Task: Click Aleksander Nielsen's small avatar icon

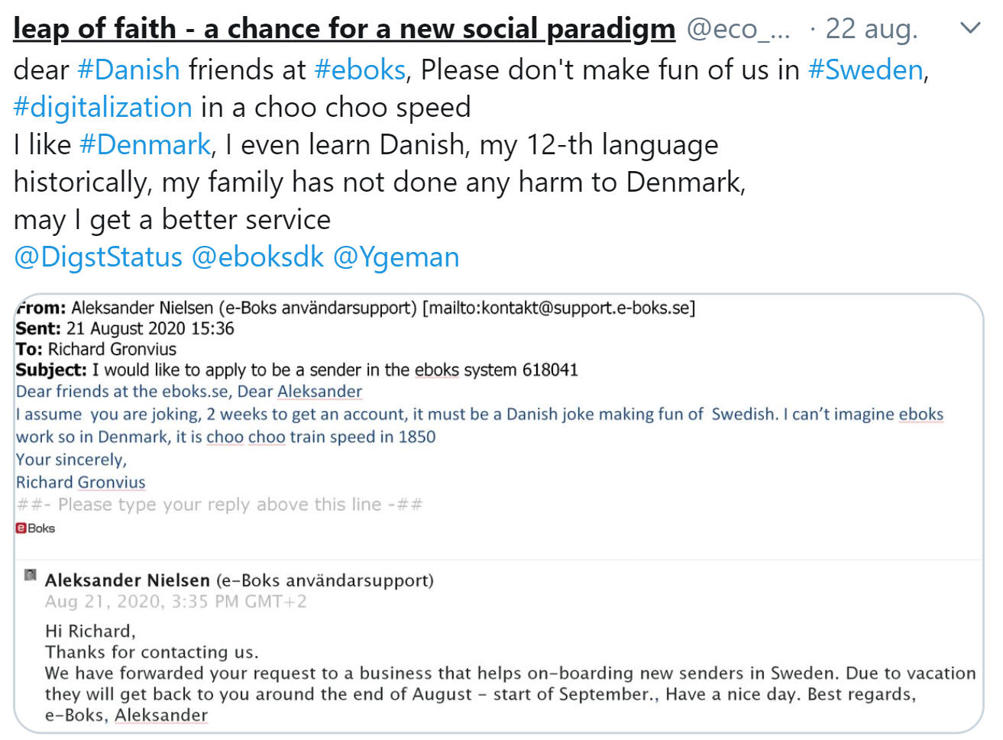Action: pyautogui.click(x=31, y=575)
